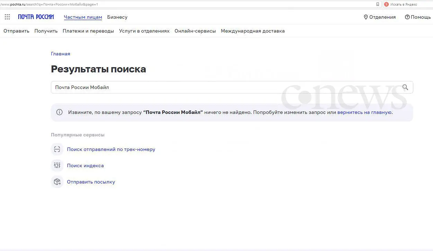Click the bookmark icon in address bar
The width and height of the screenshot is (433, 251).
coord(378,5)
